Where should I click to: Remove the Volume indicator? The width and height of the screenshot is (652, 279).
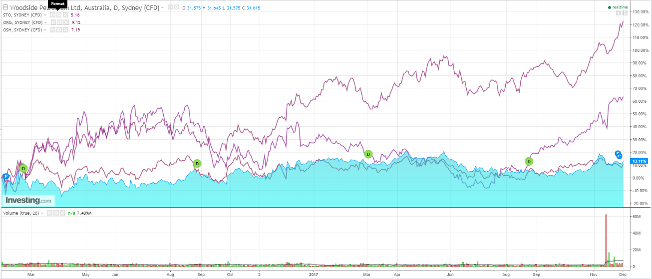click(x=62, y=213)
